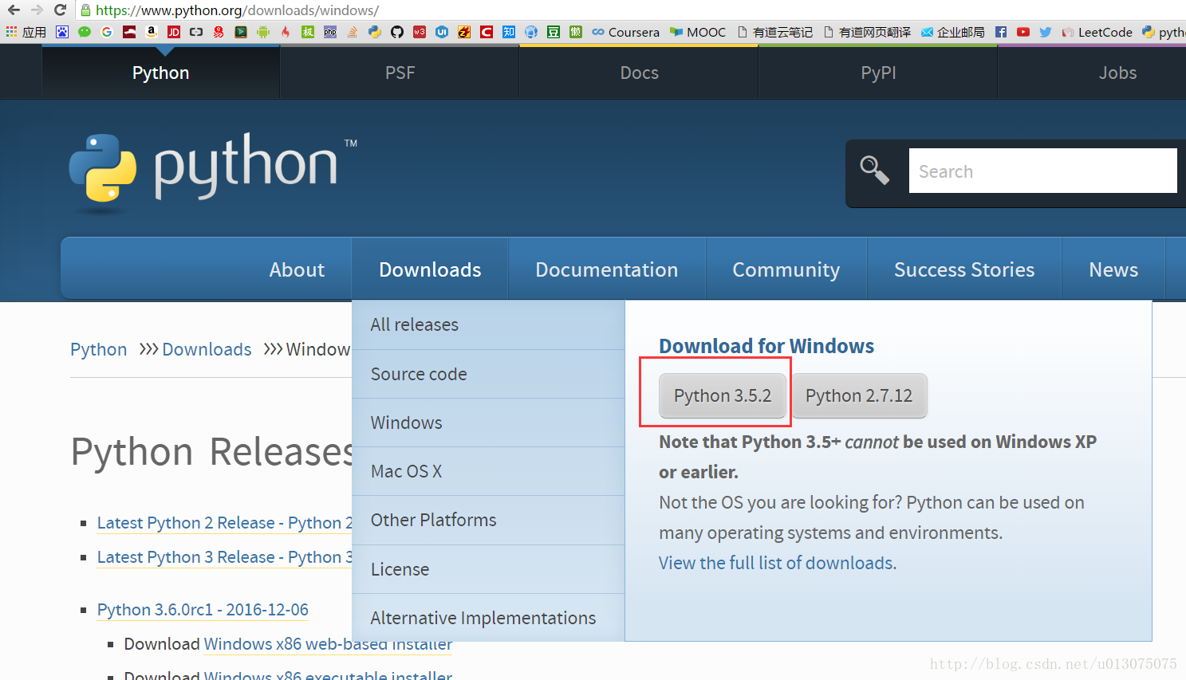Open the WeChat bookmark icon

85,32
